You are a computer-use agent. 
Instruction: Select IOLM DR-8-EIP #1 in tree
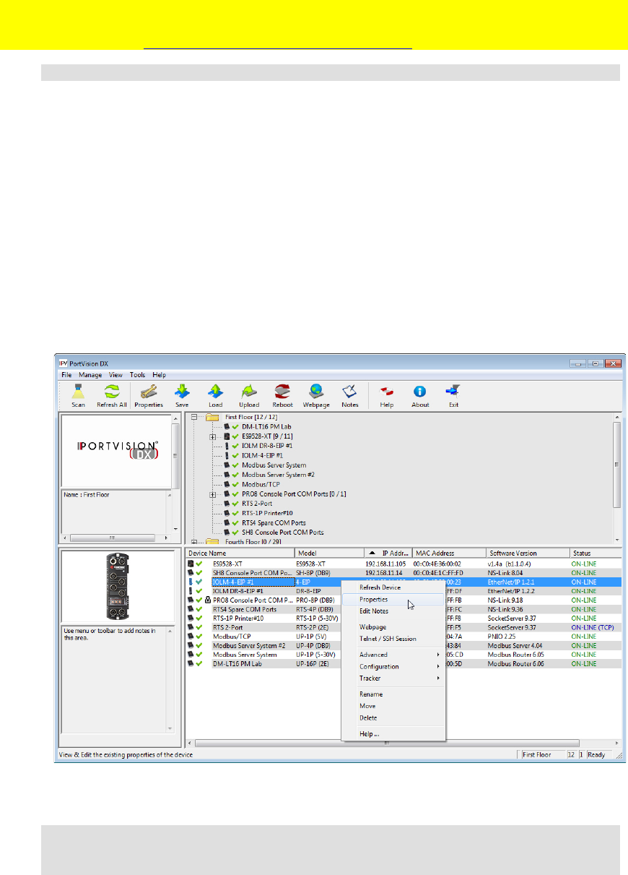267,446
